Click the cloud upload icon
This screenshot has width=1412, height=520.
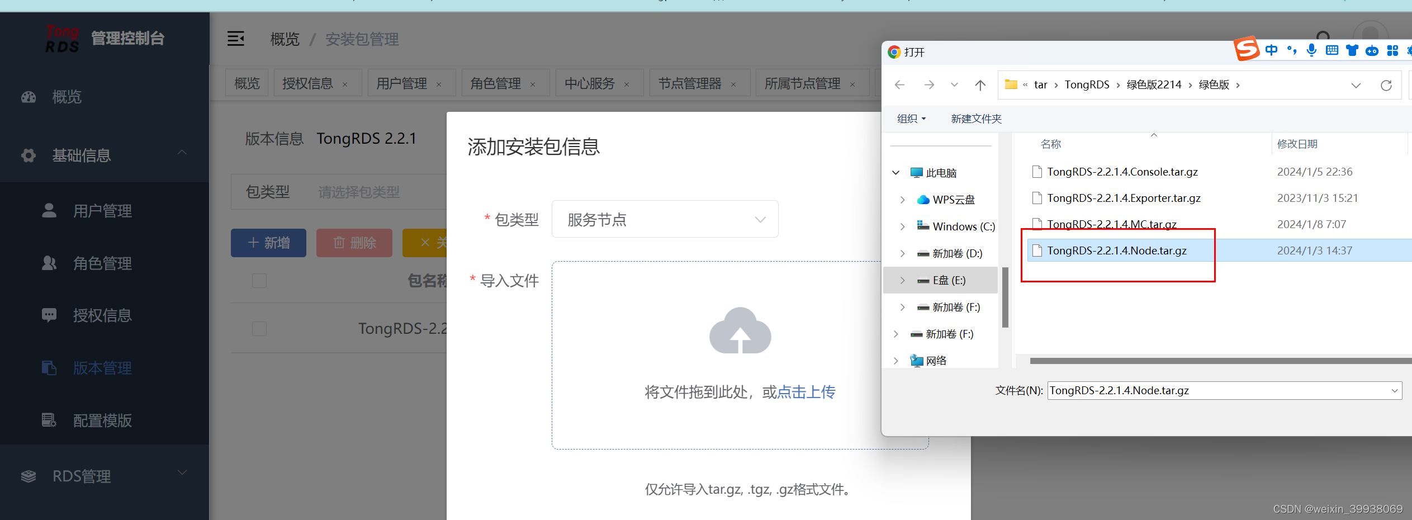pos(740,330)
